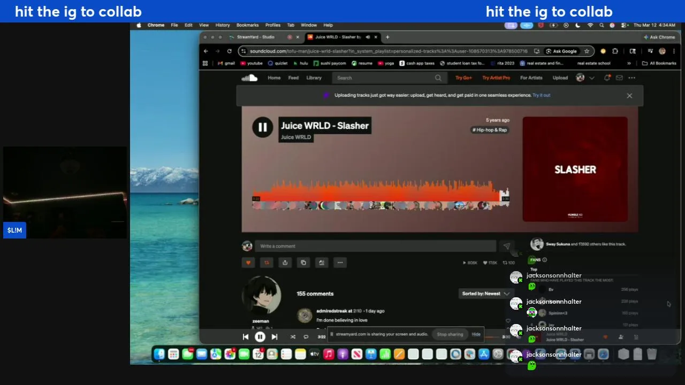Screen dimensions: 685x385
Task: Click the Chrome back arrow
Action: pyautogui.click(x=206, y=51)
